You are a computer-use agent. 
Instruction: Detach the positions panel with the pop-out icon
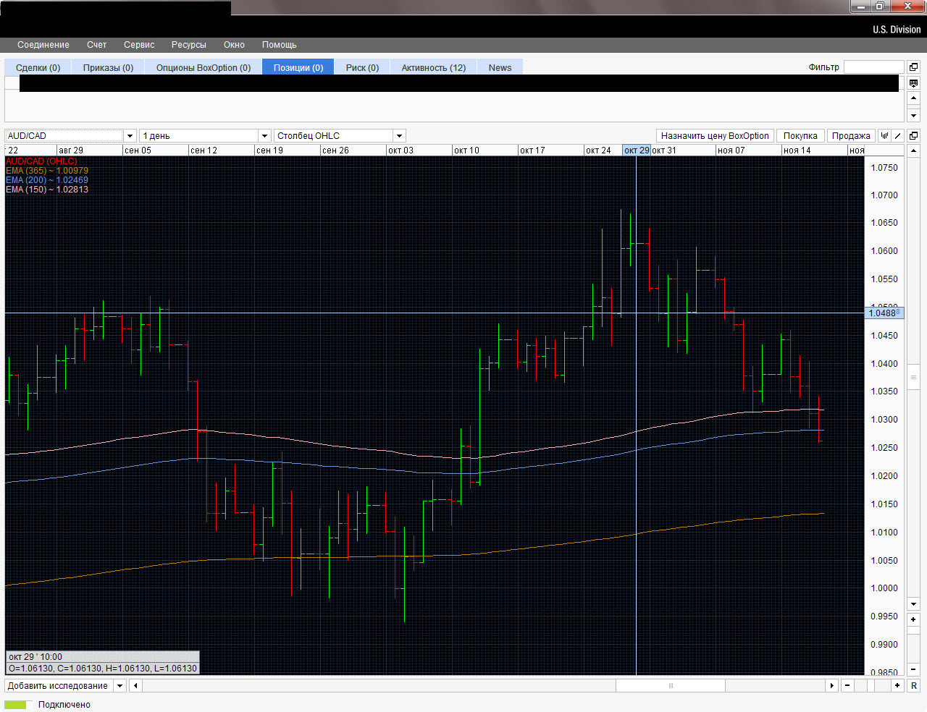[913, 67]
